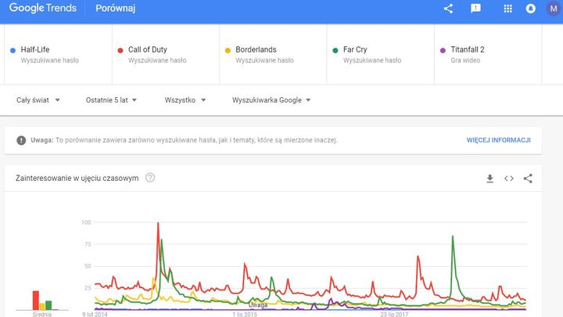Open the feedback icon in header
Image resolution: width=563 pixels, height=317 pixels.
475,9
